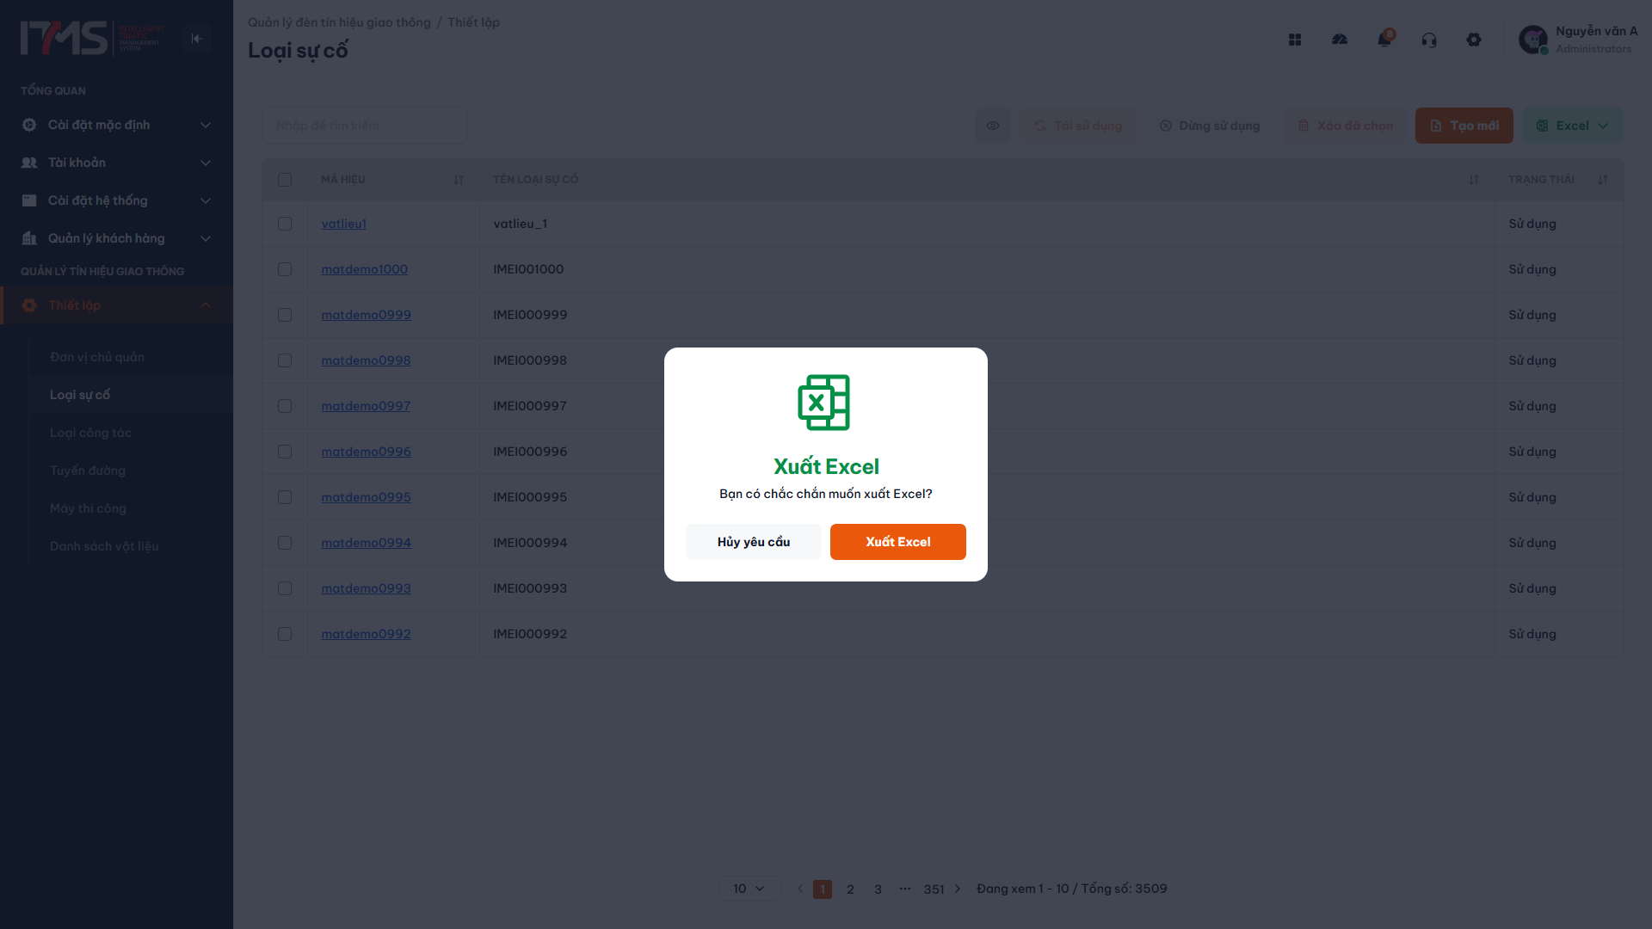The height and width of the screenshot is (929, 1652).
Task: Click breadcrumb Quản lý đèn tín hiệu giao thông
Action: click(x=339, y=22)
